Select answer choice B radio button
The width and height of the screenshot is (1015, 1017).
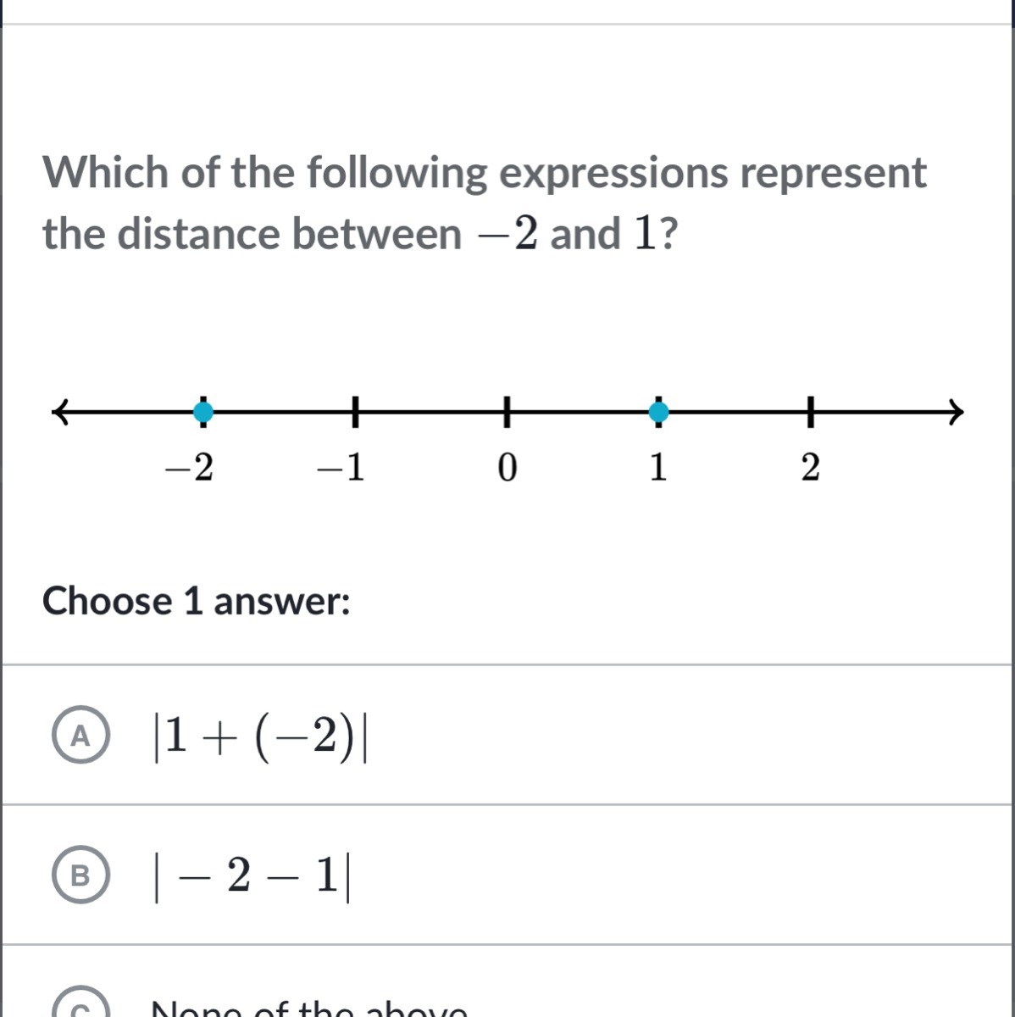[80, 876]
